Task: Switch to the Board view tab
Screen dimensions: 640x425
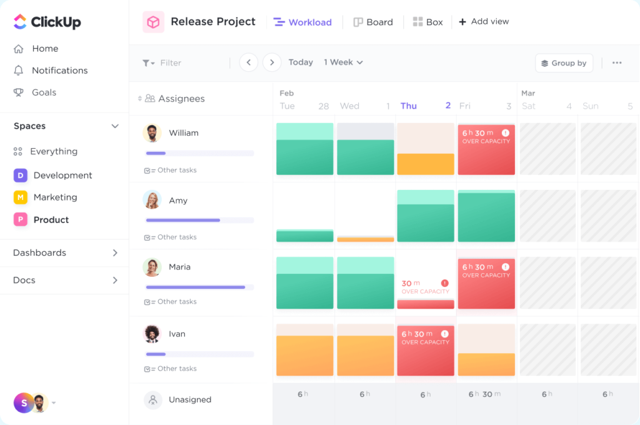Action: [x=373, y=22]
